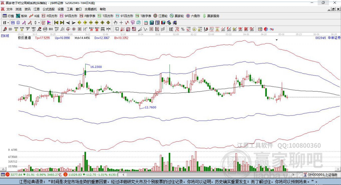Click the first yellow diamond arrow icon
Image resolution: width=341 pixels, height=185 pixels.
pyautogui.click(x=79, y=23)
